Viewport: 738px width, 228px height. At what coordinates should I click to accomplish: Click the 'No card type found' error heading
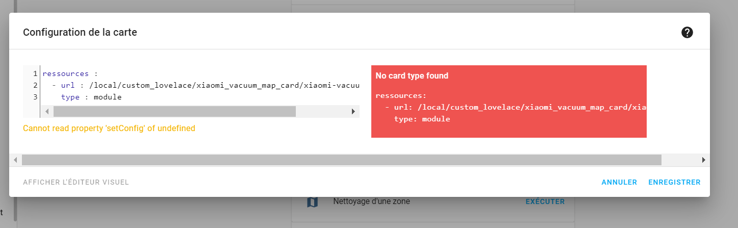(412, 76)
